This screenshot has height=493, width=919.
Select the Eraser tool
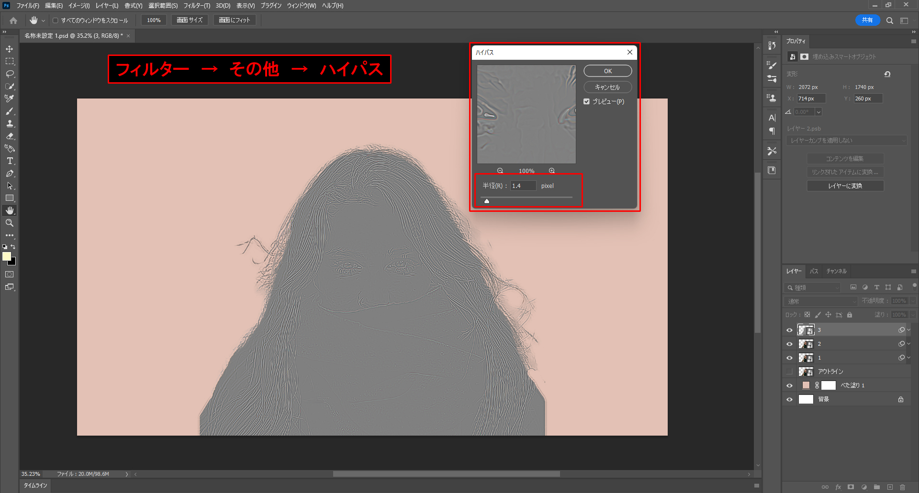pos(10,136)
